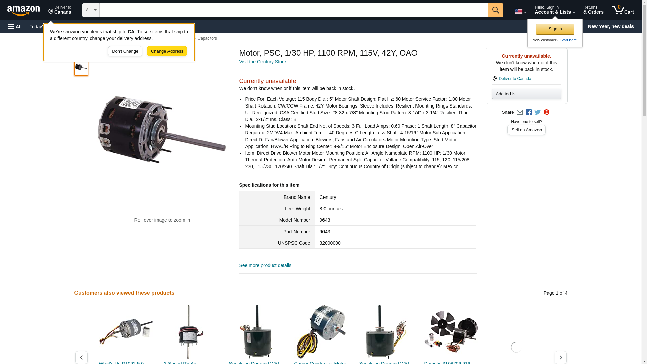Screen dimensions: 647x364
Task: Open the shopping cart icon
Action: coord(622,10)
